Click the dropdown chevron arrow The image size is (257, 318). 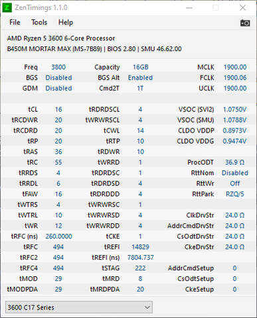(147, 307)
